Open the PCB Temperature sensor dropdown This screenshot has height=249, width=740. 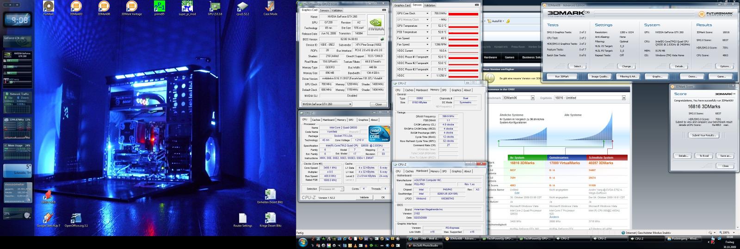point(427,32)
